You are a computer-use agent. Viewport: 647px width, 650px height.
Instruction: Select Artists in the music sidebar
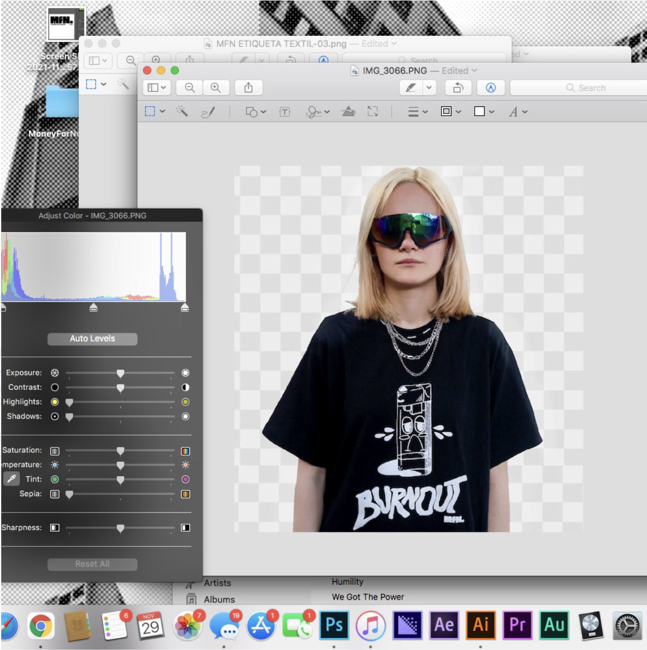(x=217, y=583)
